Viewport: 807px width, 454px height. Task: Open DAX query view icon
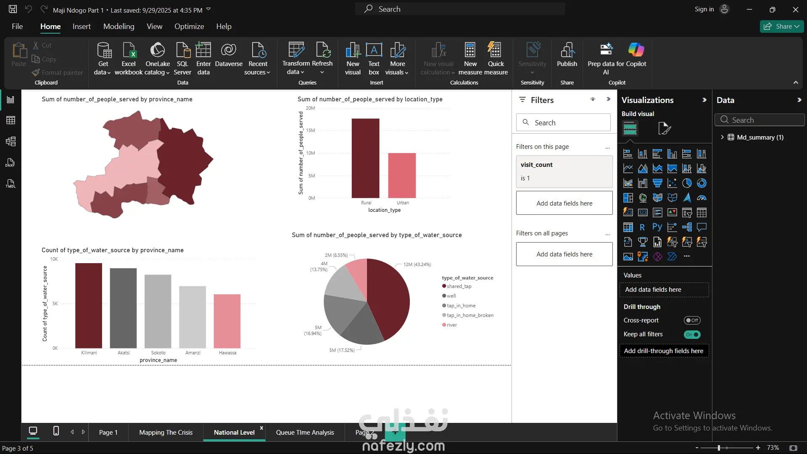11,163
